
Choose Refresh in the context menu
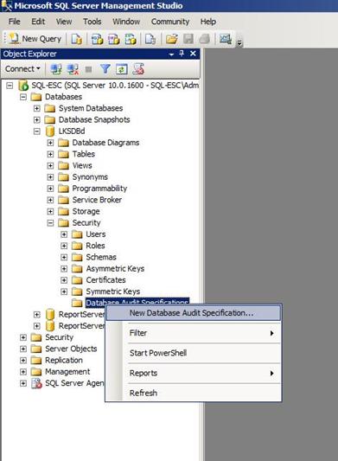tap(193, 393)
